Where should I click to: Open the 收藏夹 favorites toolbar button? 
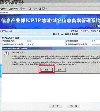tap(13, 8)
